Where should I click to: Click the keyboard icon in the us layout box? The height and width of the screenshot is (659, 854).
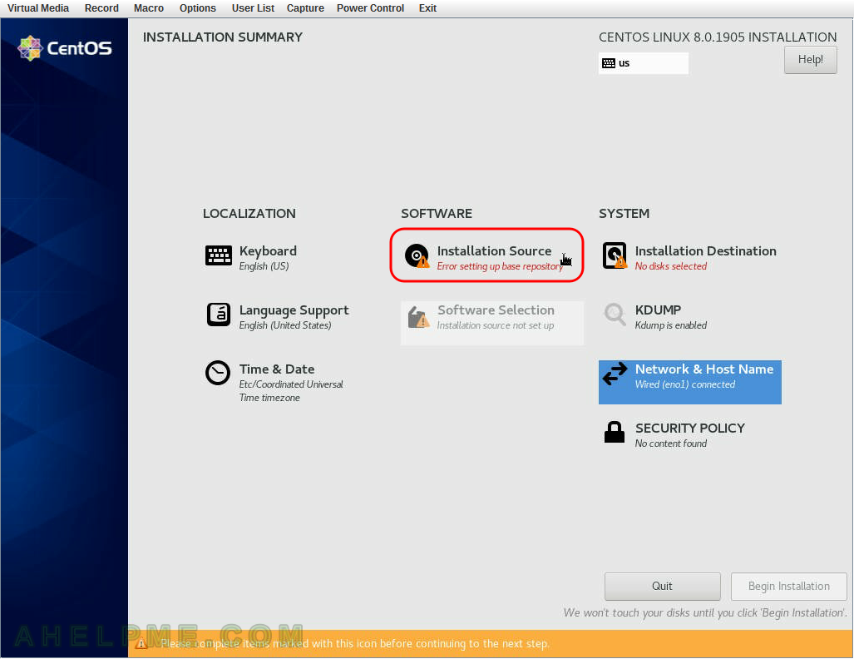pyautogui.click(x=609, y=63)
